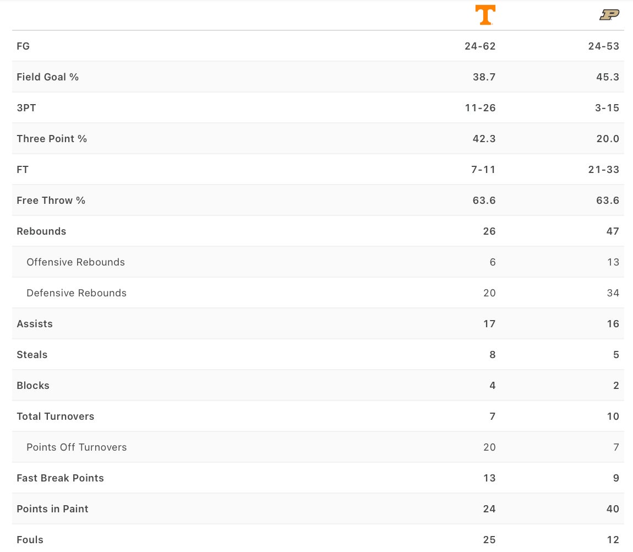
Task: Click Tennessee's 3PT value 11-26
Action: [480, 108]
